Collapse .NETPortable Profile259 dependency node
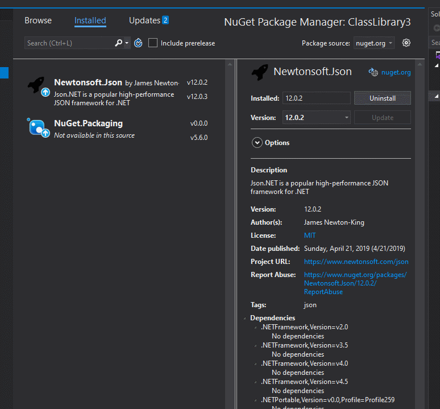This screenshot has width=440, height=409. (x=255, y=400)
